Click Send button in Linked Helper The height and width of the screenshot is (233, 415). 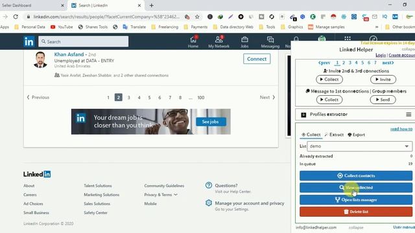coord(383,100)
